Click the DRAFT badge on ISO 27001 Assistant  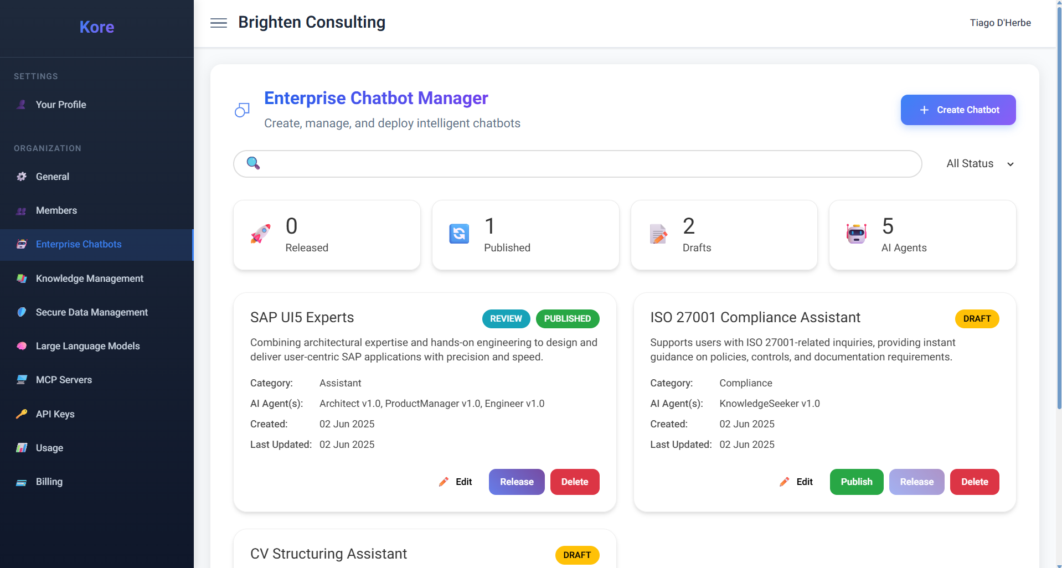point(977,318)
